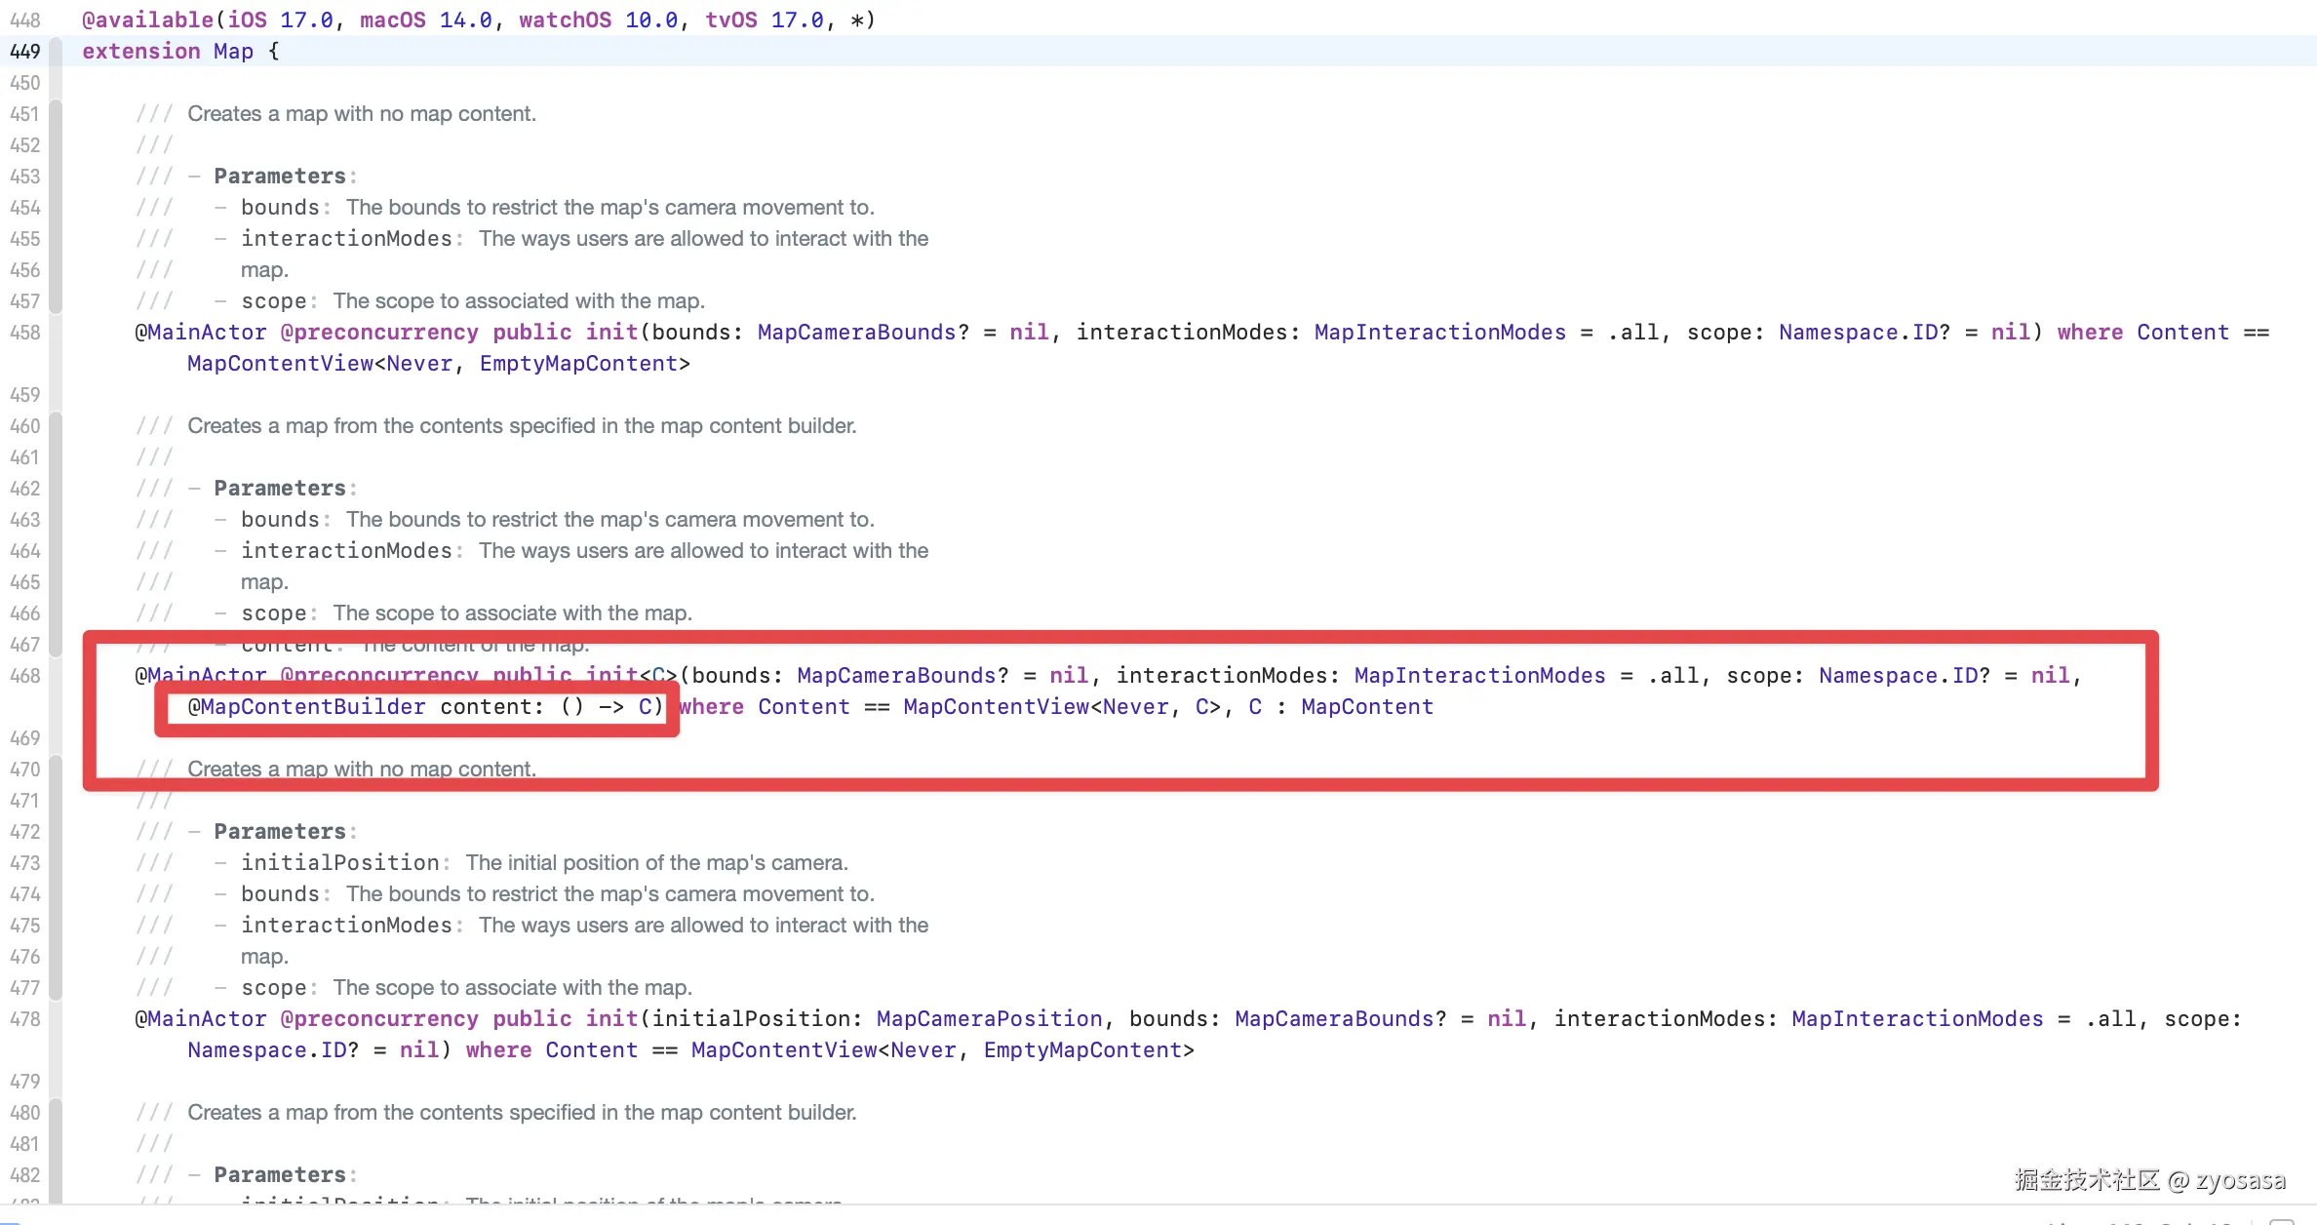Click MapInteractionModes type on line 468
The image size is (2317, 1225).
tap(1478, 676)
